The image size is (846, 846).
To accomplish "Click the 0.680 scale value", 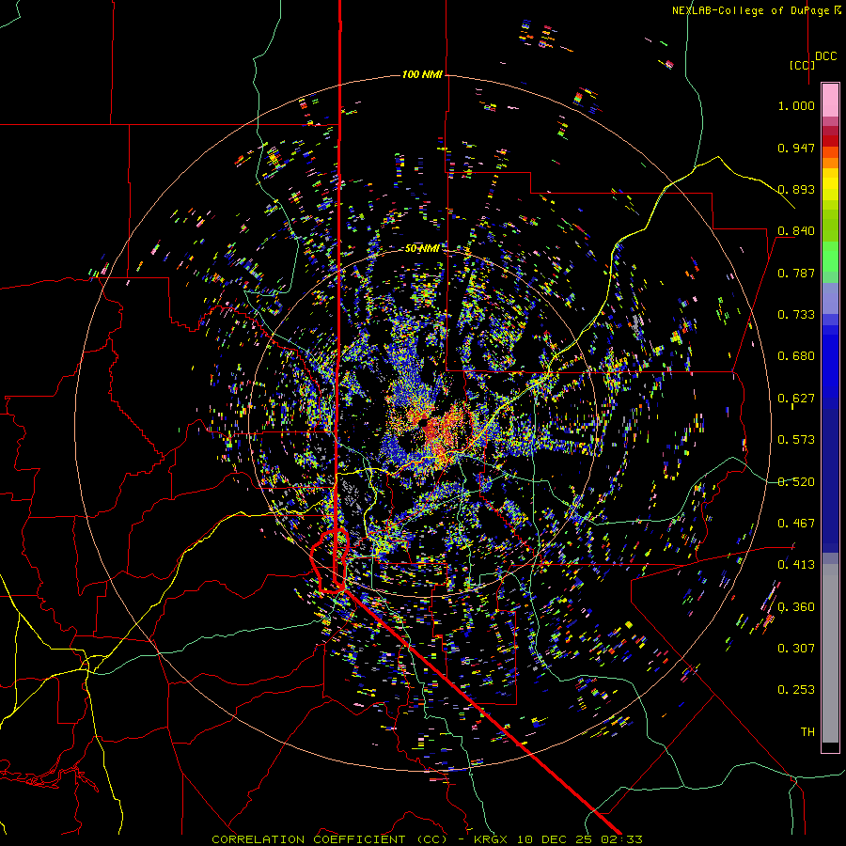I will click(796, 356).
